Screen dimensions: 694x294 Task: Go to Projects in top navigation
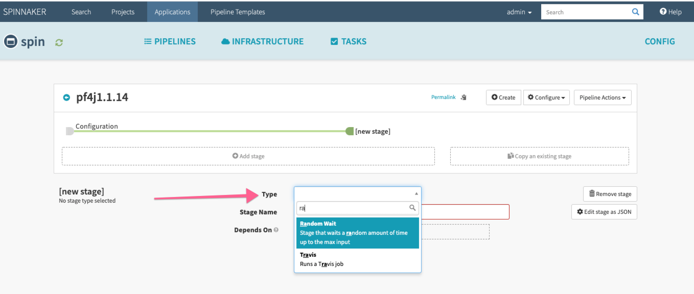click(123, 12)
